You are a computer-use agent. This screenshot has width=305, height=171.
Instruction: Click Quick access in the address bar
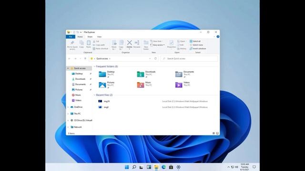coord(102,58)
